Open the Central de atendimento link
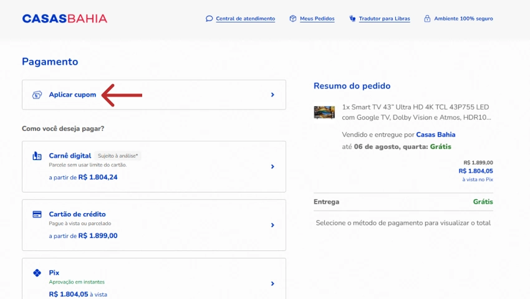Viewport: 530px width, 299px height. point(246,19)
